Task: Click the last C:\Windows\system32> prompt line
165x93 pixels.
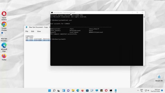Action: (58, 39)
